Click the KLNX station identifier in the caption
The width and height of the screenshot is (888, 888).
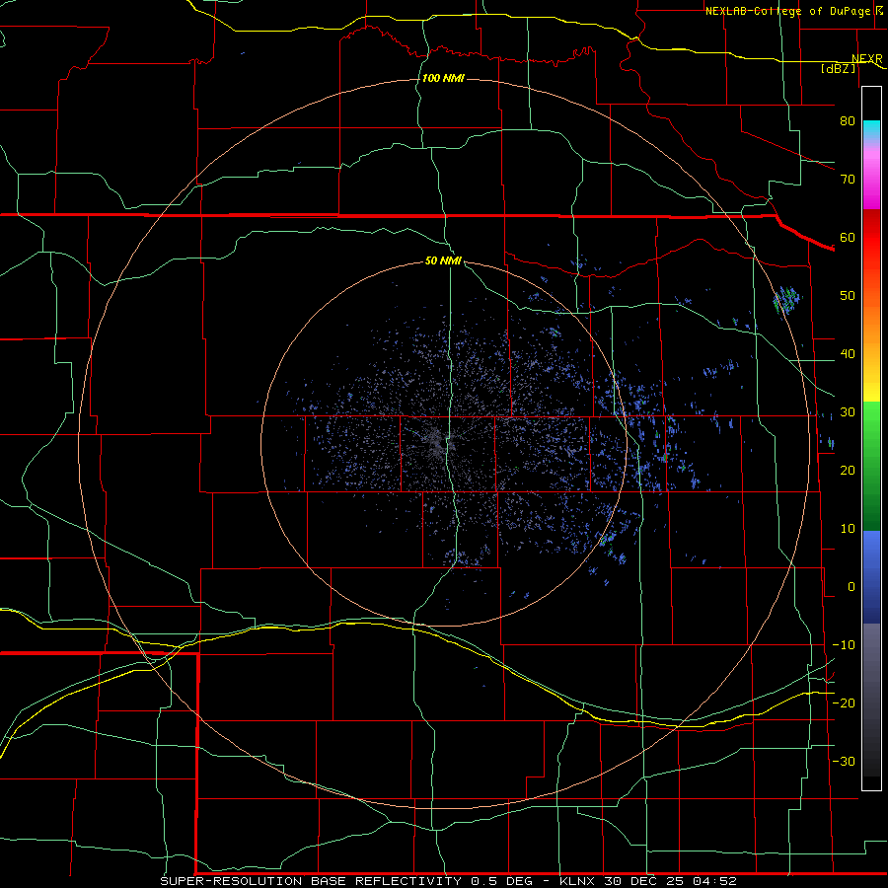pyautogui.click(x=577, y=881)
